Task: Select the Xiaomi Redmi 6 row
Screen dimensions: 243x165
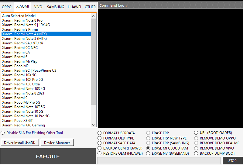Action: [x=46, y=57]
